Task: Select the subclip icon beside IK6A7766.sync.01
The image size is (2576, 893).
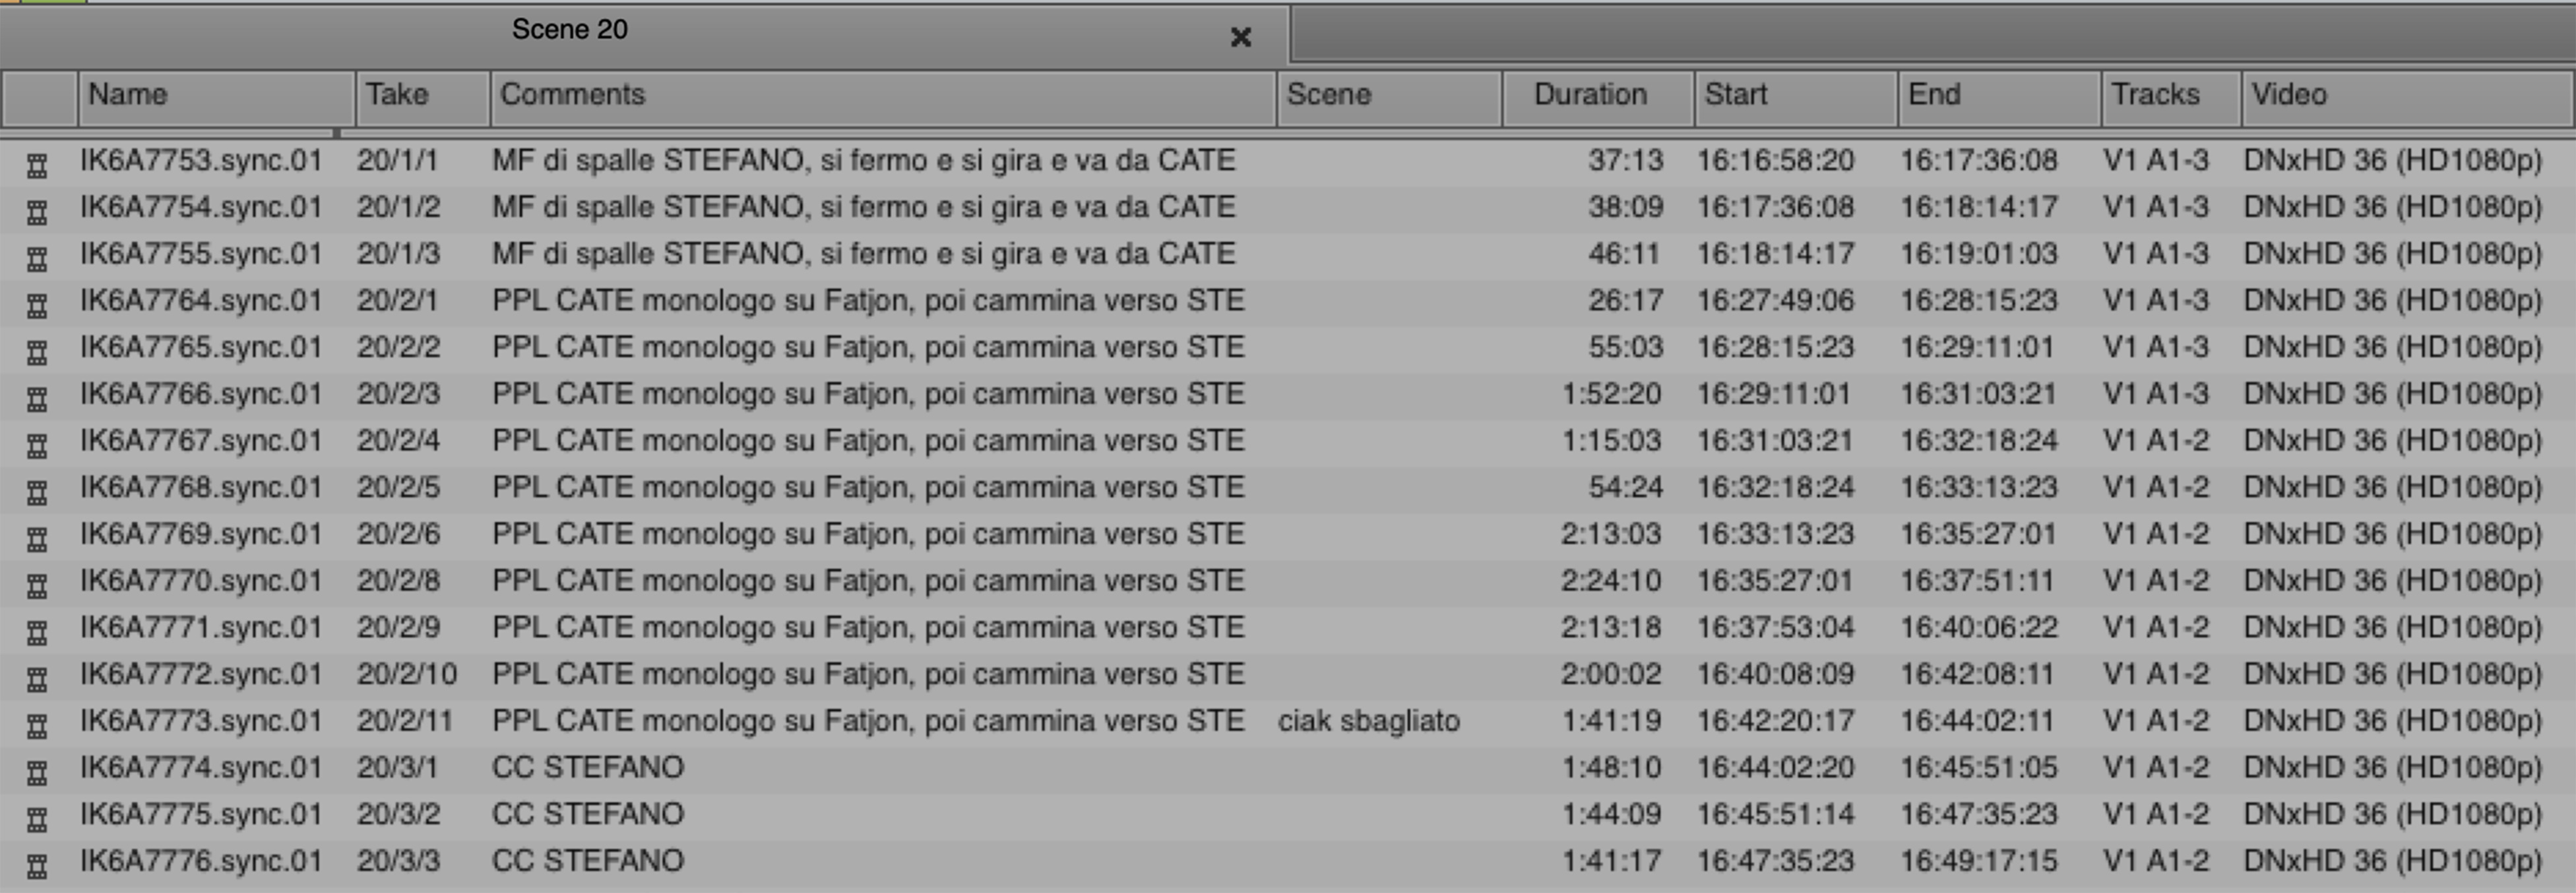Action: pyautogui.click(x=37, y=397)
